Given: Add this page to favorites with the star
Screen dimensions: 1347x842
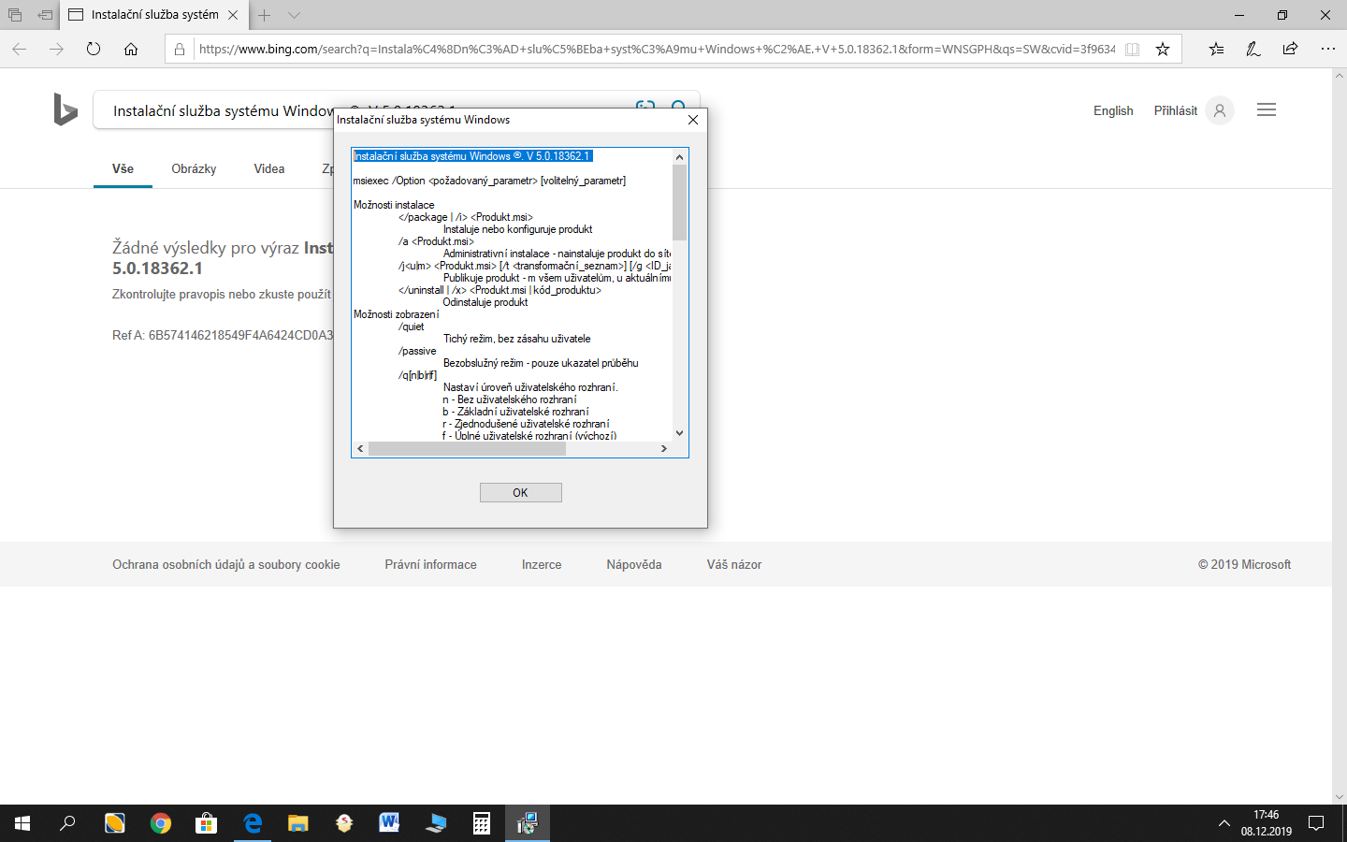Looking at the screenshot, I should [1163, 49].
